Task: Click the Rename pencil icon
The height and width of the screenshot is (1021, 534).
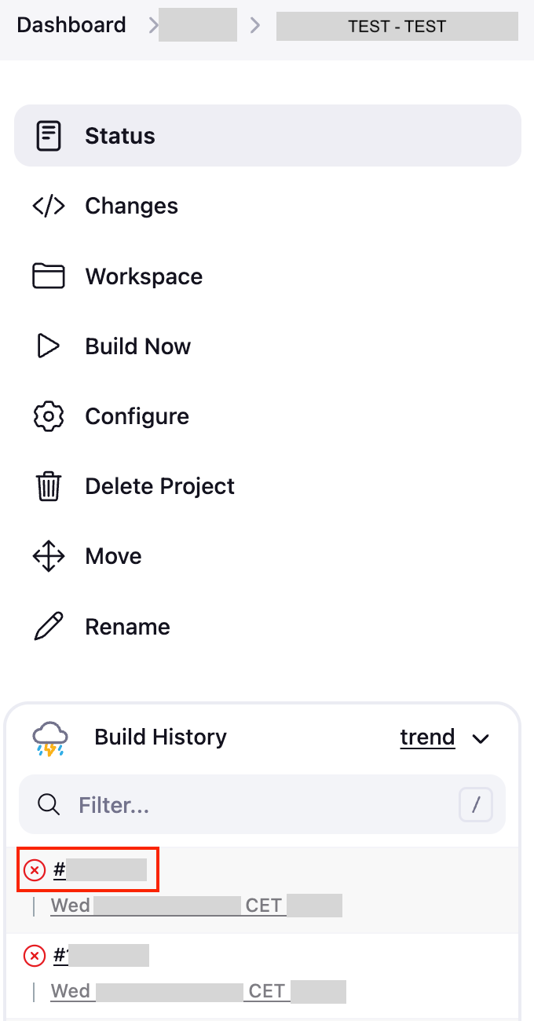Action: pos(49,627)
